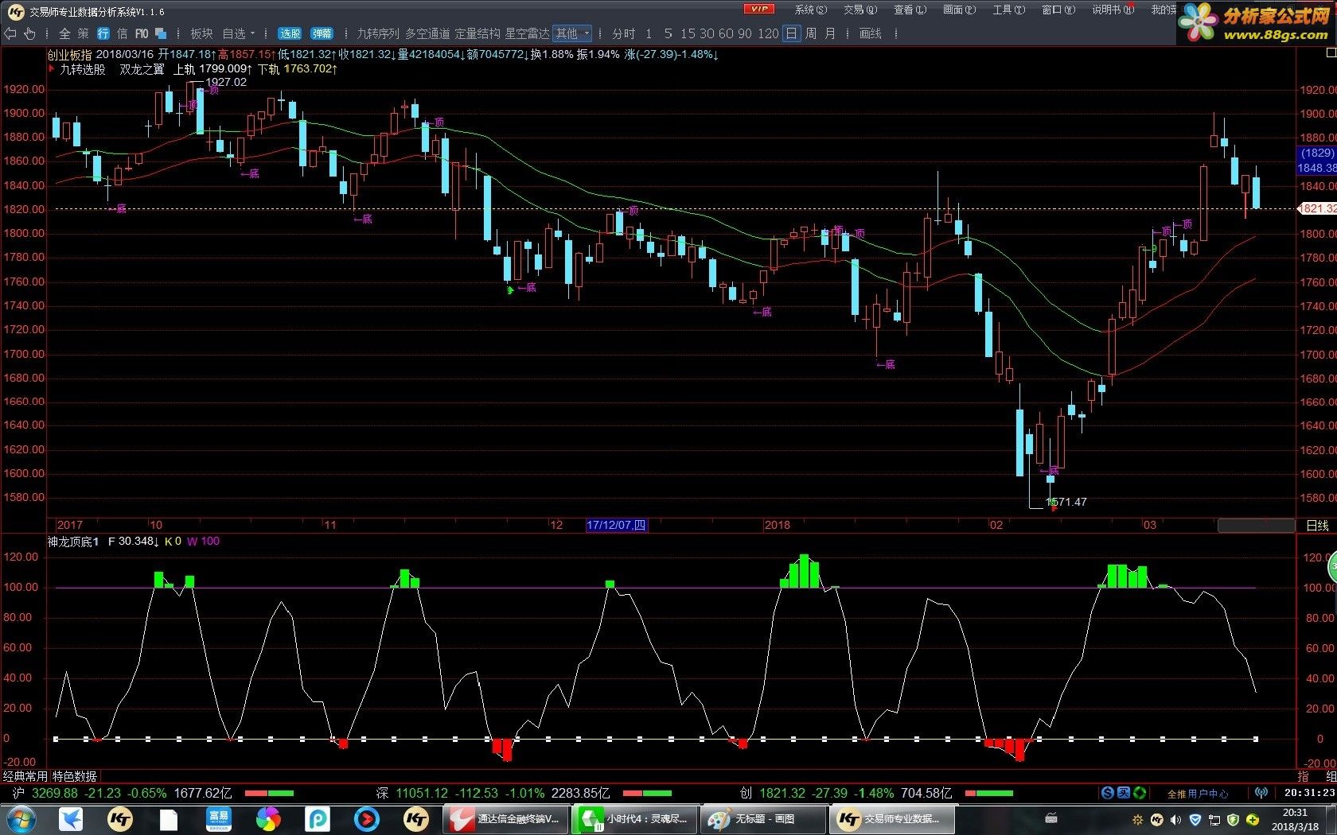Apply the 九转序列 indicator
The width and height of the screenshot is (1337, 835).
(x=378, y=33)
